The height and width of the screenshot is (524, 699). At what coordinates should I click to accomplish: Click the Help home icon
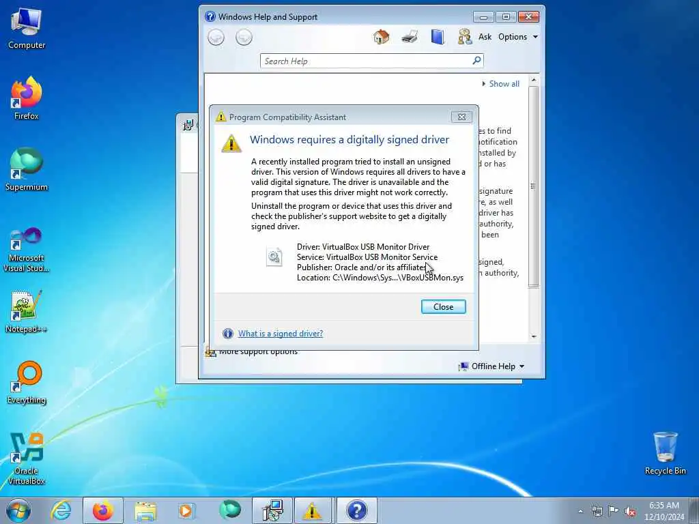381,37
